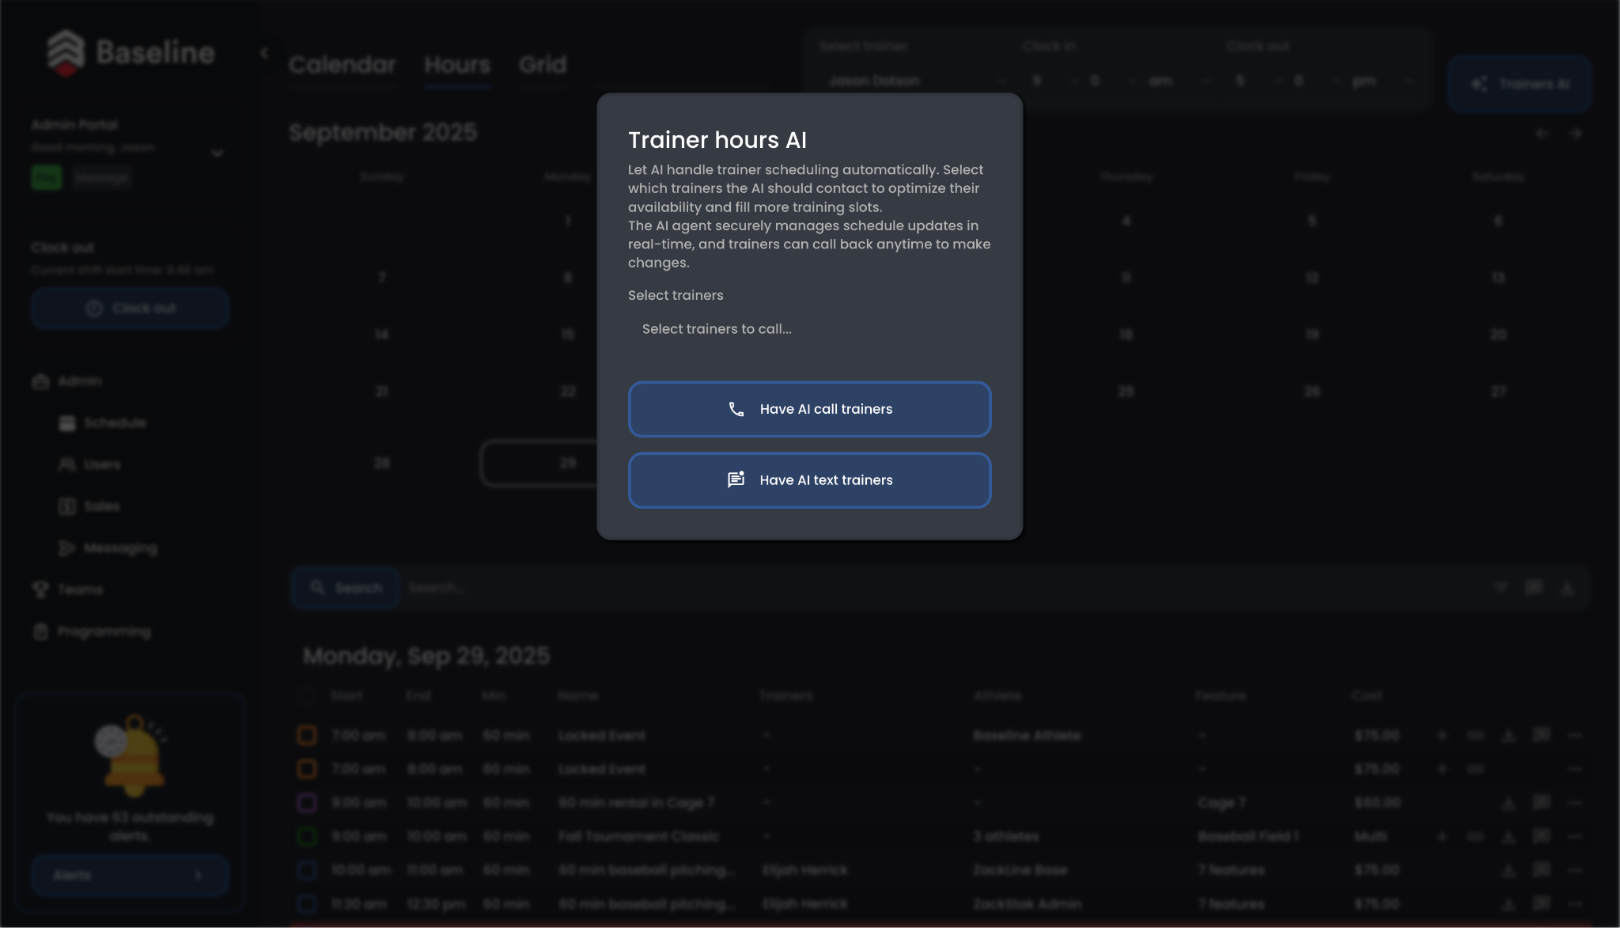Click the phone icon on call trainers button
This screenshot has height=928, width=1620.
(736, 409)
